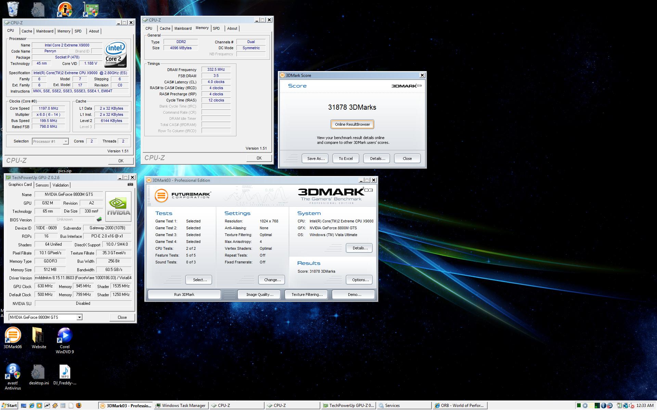Click the gear tray icon
The image size is (657, 410).
point(585,406)
